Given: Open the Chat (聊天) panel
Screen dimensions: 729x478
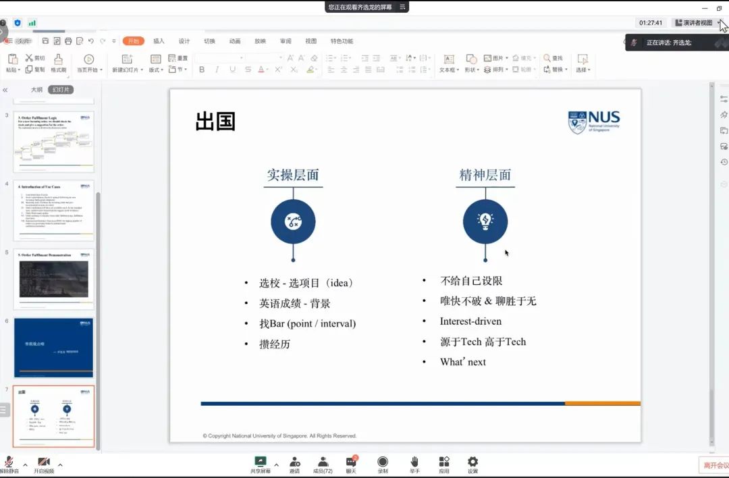Looking at the screenshot, I should 351,462.
